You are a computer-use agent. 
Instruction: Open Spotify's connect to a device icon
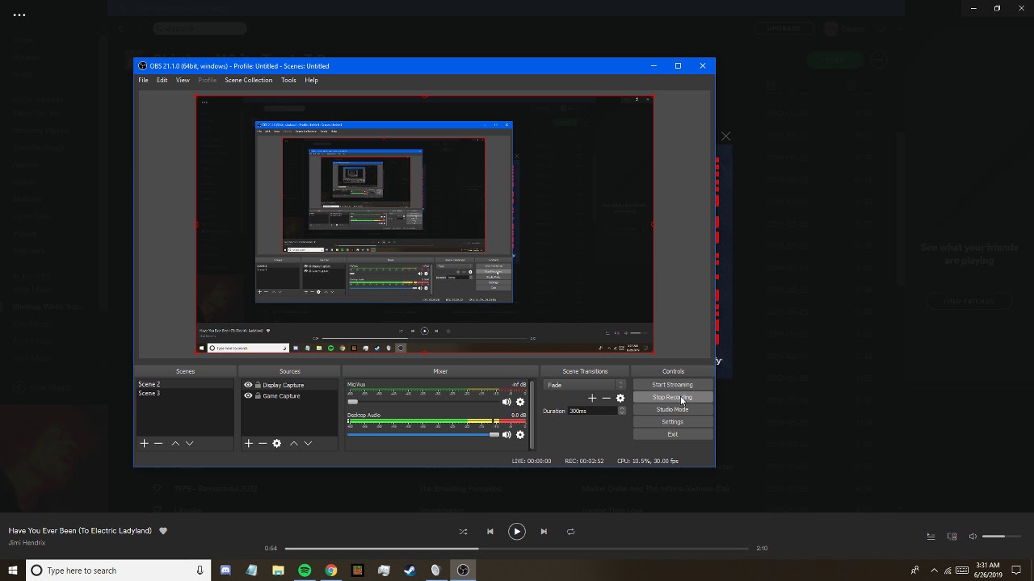point(952,537)
